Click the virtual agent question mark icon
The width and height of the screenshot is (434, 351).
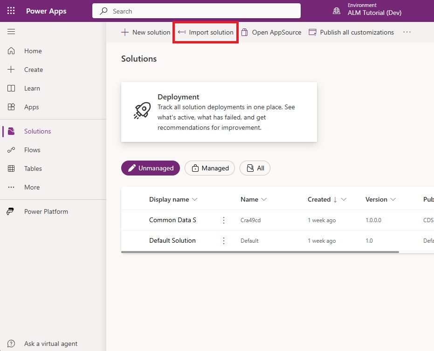coord(11,344)
